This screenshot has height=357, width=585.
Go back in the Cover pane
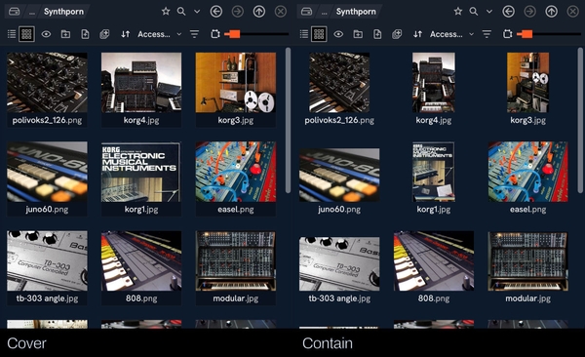point(216,12)
